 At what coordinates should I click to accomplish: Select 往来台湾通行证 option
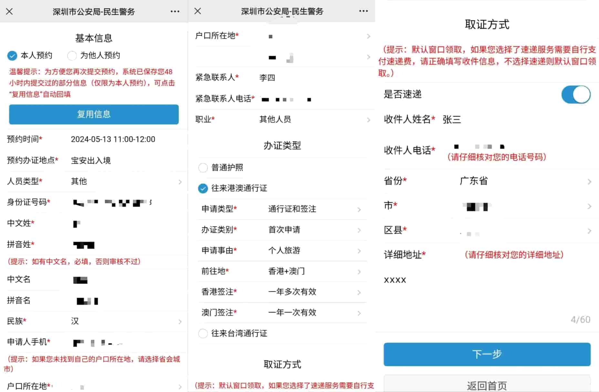pyautogui.click(x=203, y=333)
